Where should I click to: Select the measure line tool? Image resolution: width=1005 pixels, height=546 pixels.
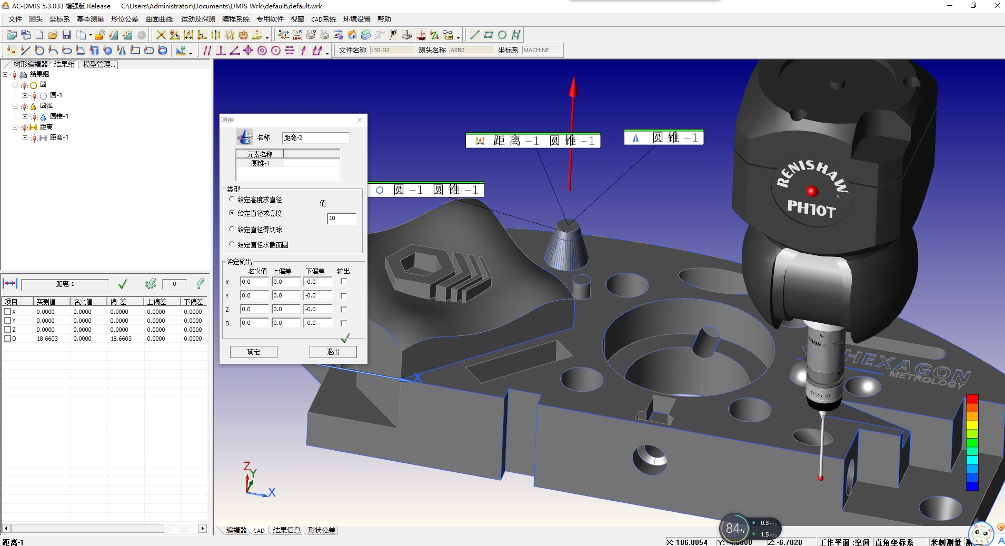point(25,51)
